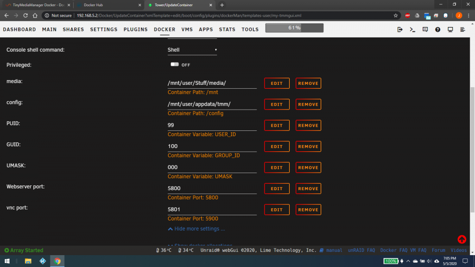Click the Google Drive extension icon

[x=417, y=16]
